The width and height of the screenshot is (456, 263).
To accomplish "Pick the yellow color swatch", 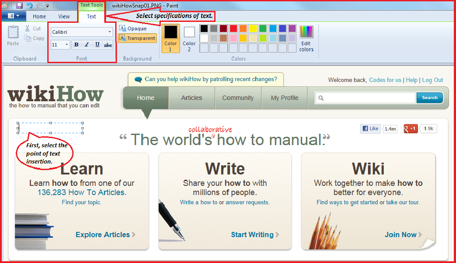I will tap(253, 28).
